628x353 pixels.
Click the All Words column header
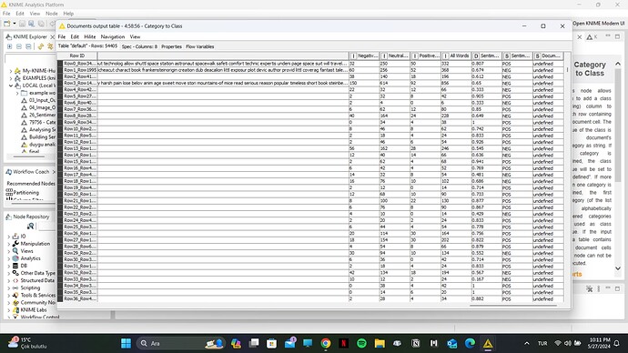pyautogui.click(x=456, y=56)
